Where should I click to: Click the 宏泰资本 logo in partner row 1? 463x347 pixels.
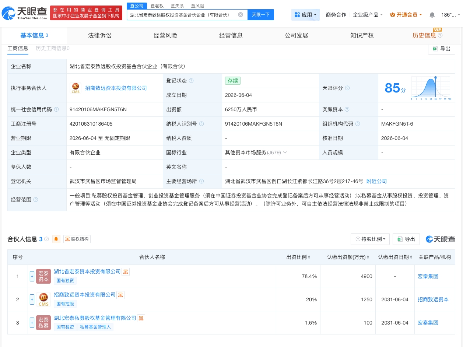coord(43,276)
